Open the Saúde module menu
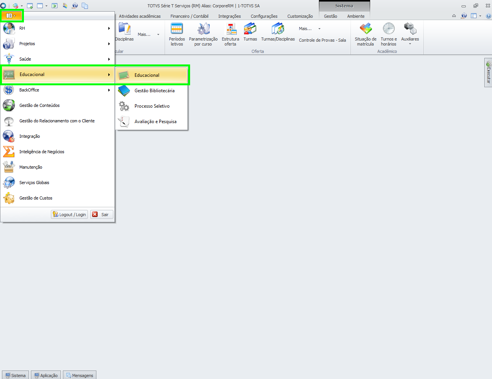492x379 pixels. pyautogui.click(x=57, y=59)
